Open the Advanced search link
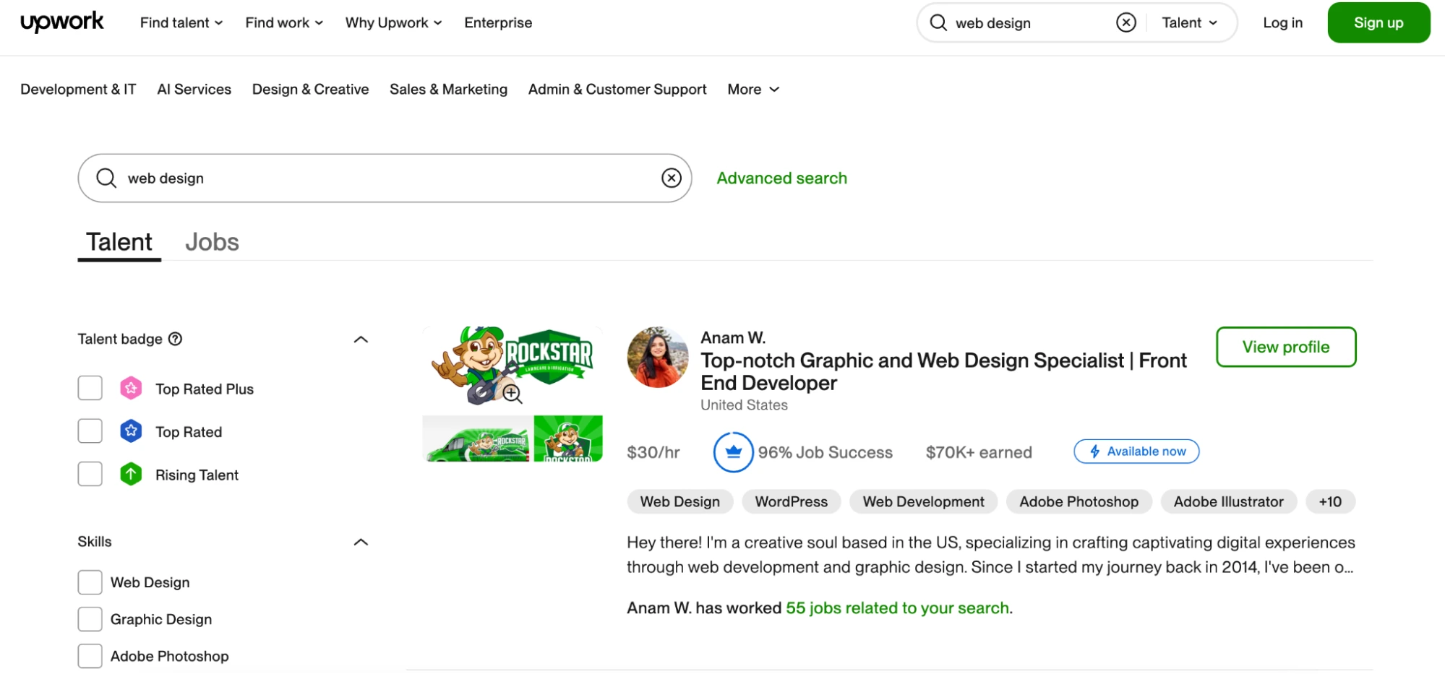The height and width of the screenshot is (674, 1445). pos(782,178)
